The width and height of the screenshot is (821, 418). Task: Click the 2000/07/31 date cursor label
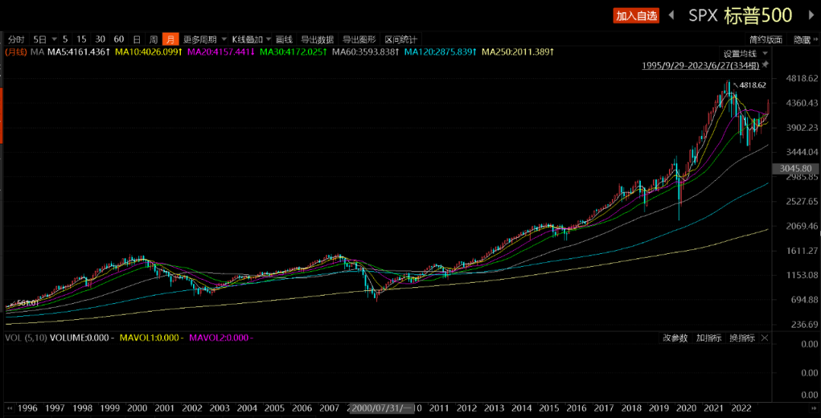pos(382,408)
